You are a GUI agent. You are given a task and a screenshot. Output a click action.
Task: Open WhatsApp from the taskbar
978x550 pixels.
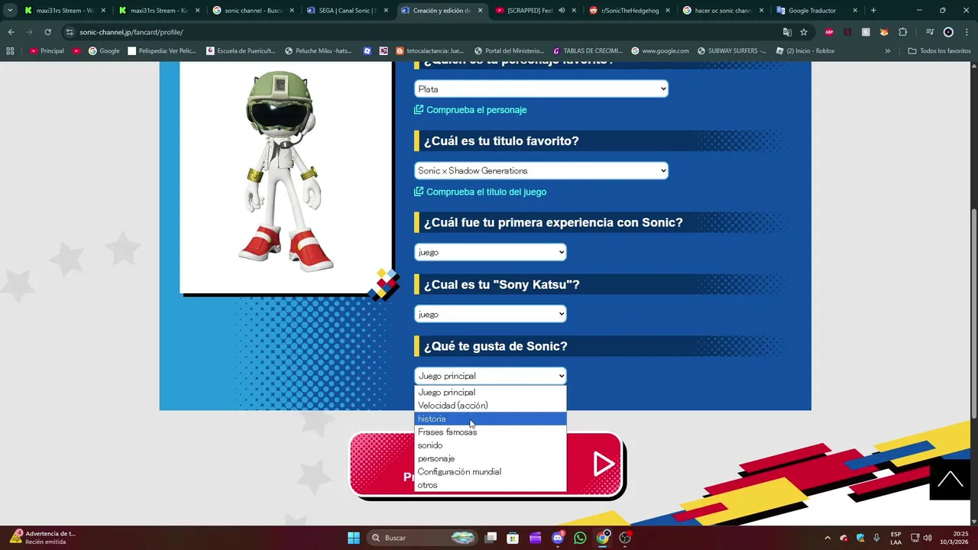tap(580, 538)
